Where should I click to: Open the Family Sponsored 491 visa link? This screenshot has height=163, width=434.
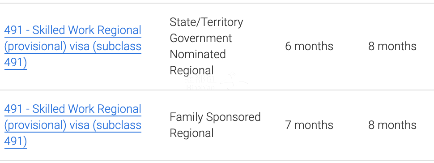(x=73, y=125)
